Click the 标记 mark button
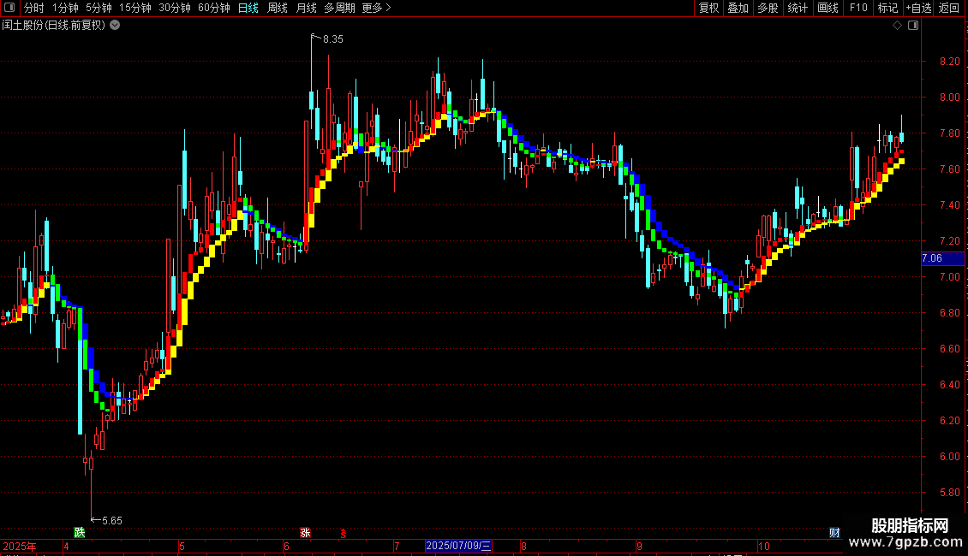Viewport: 968px width, 556px height. [887, 8]
